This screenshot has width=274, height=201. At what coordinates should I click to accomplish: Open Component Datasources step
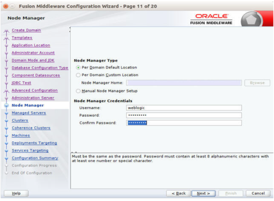36,75
